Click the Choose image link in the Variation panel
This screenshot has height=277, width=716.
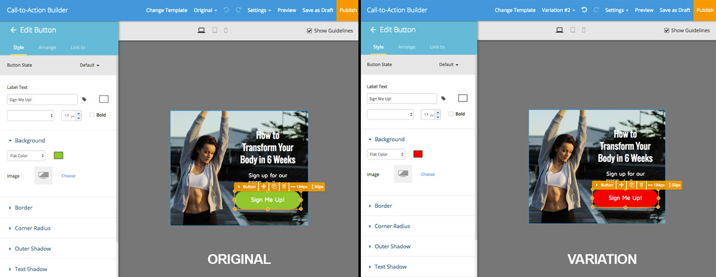click(x=428, y=174)
